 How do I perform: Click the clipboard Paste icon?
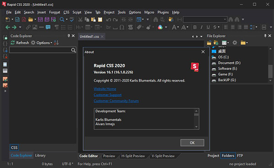93,19
